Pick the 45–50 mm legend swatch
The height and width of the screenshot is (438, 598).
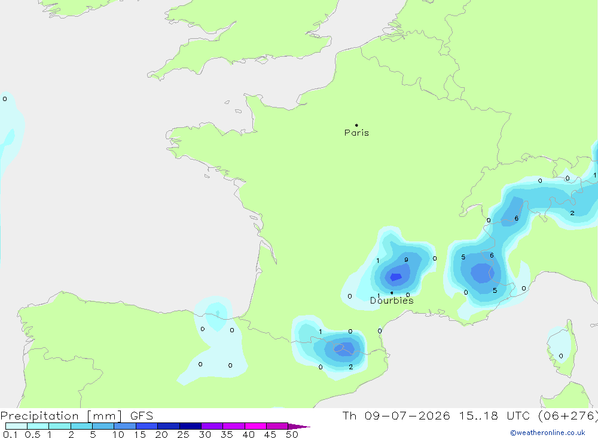click(277, 426)
